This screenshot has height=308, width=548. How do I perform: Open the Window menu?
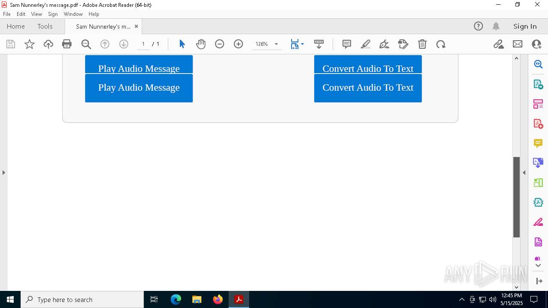coord(73,14)
